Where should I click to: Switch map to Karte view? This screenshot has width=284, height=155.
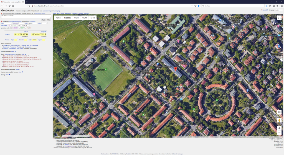[x=58, y=18]
